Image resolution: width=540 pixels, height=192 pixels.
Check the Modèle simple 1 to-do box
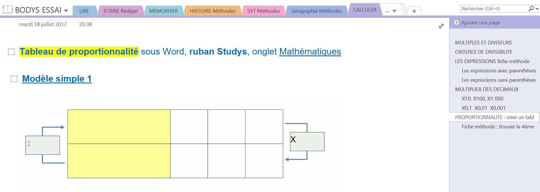pyautogui.click(x=14, y=79)
